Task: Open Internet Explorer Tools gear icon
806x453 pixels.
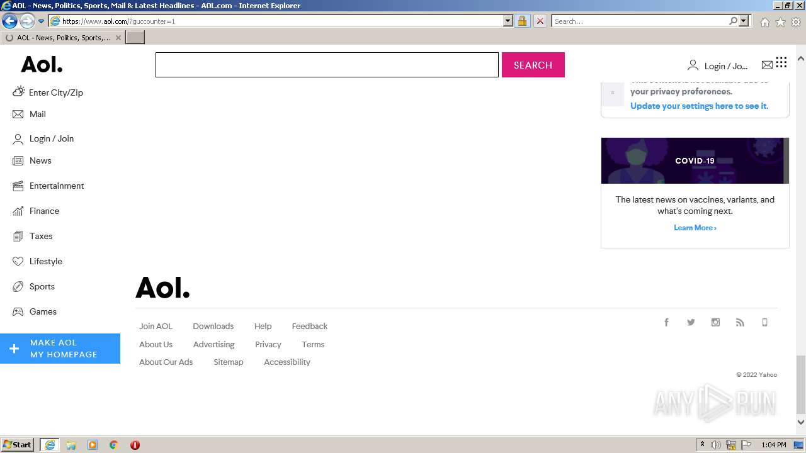Action: (796, 22)
